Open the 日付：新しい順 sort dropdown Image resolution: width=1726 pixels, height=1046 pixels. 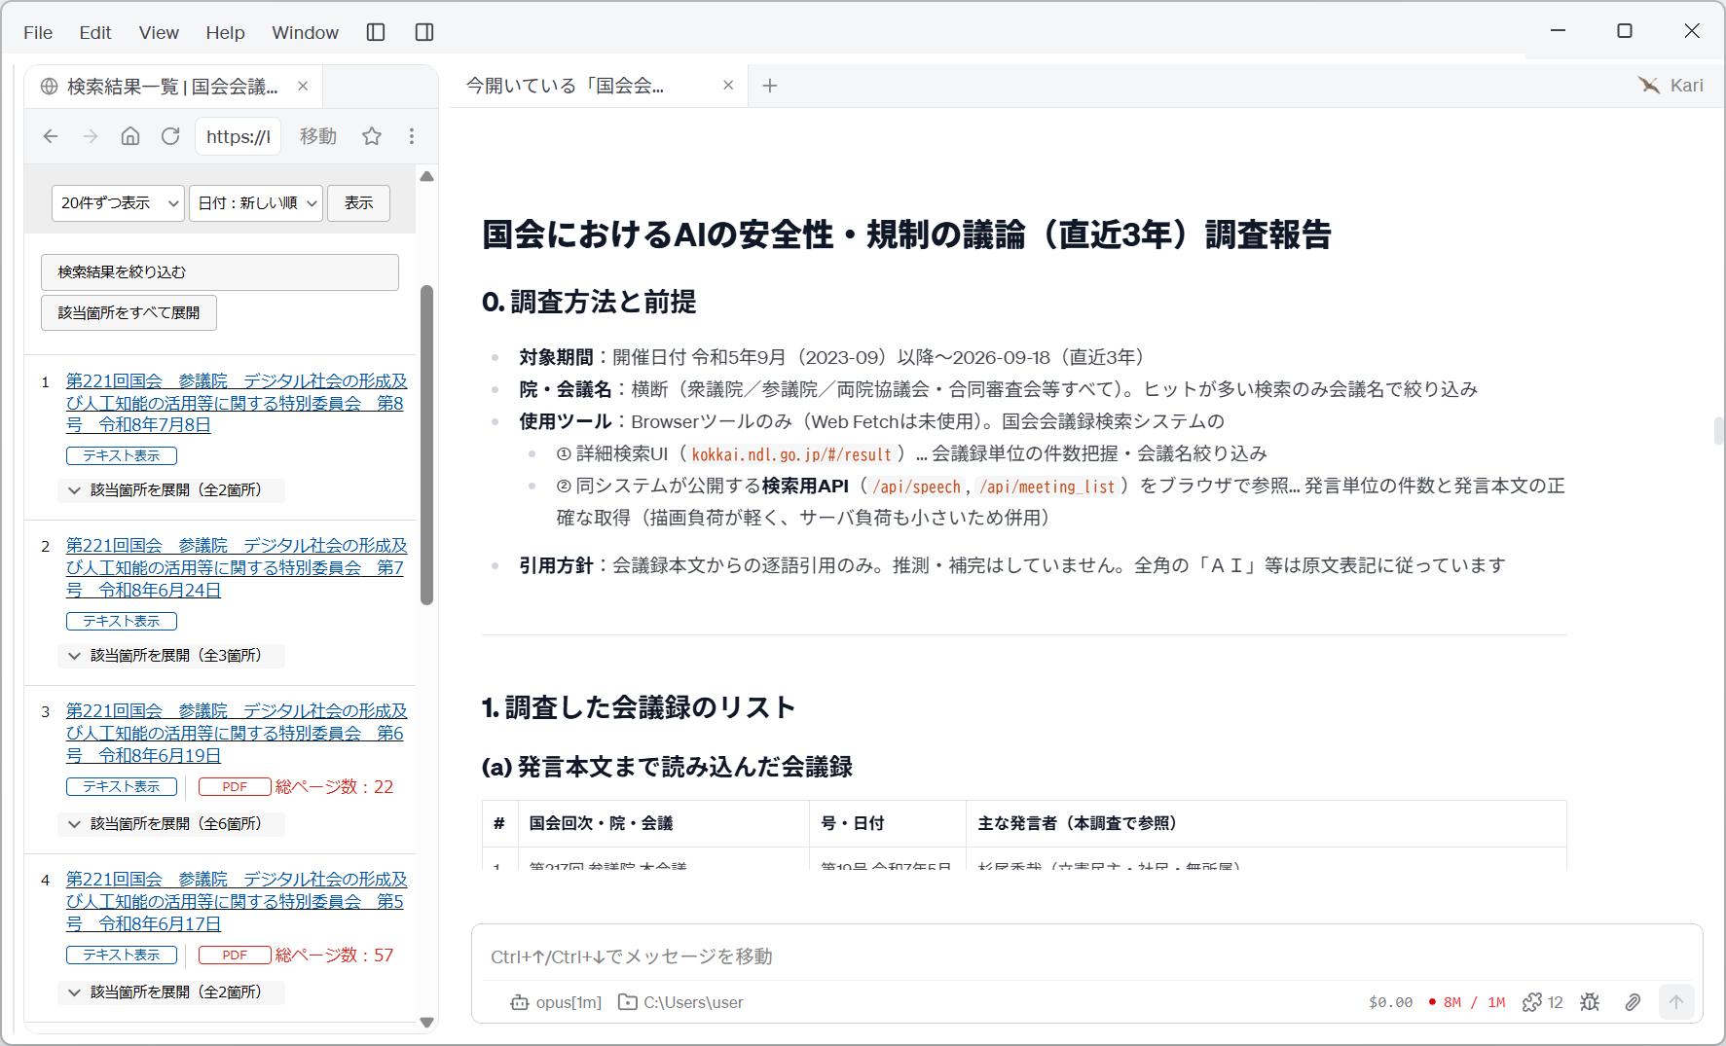click(x=256, y=203)
